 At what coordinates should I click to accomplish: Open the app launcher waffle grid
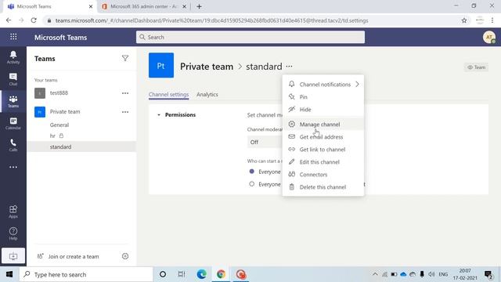(13, 37)
